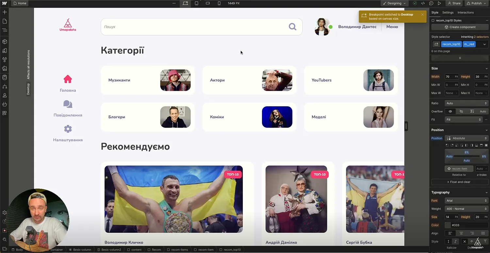Open breakpoint three-dot options
Image resolution: width=490 pixels, height=253 pixels.
point(174,3)
